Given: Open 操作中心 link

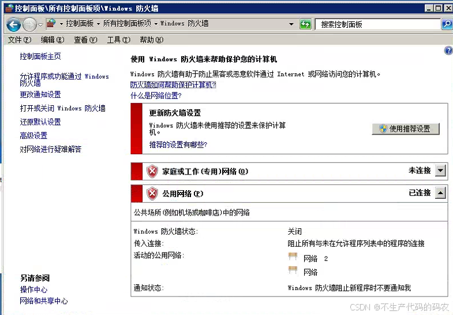Looking at the screenshot, I should coord(33,289).
